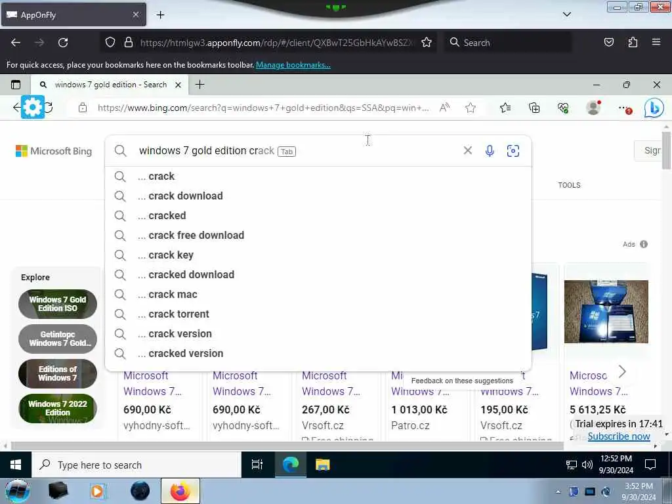Choose the '... crack' suggestion
672x504 pixels.
tap(318, 176)
